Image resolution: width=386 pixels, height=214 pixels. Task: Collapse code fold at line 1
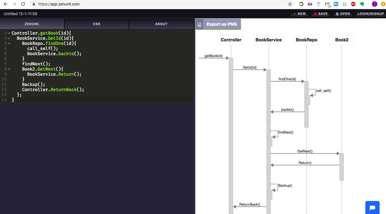pyautogui.click(x=9, y=33)
